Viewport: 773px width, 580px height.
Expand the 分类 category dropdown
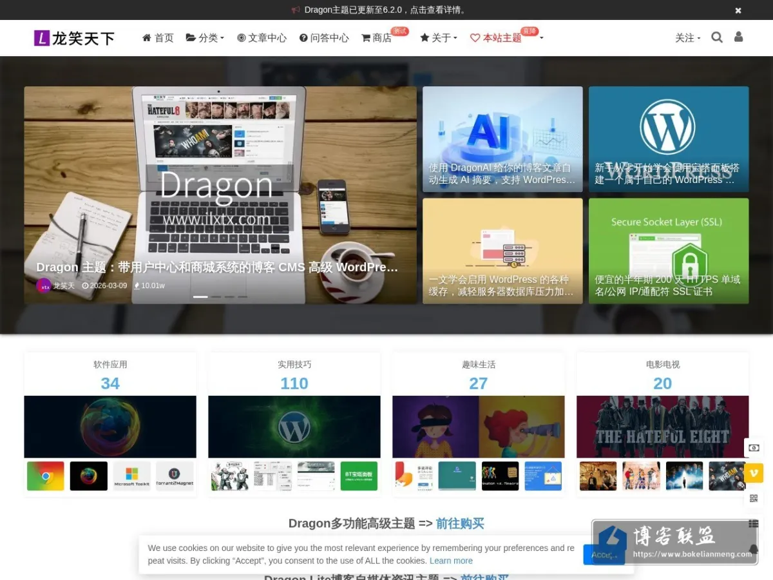pos(205,38)
